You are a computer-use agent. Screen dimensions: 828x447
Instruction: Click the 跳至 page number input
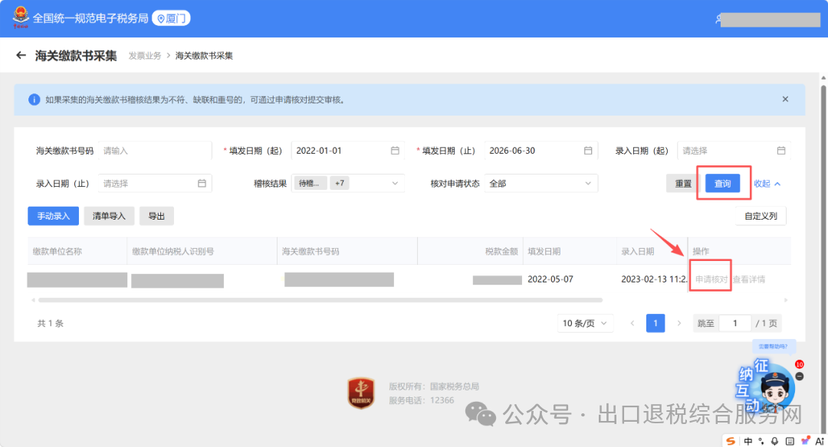735,323
